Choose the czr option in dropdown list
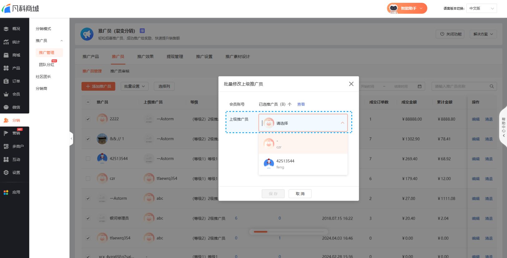The image size is (507, 258). coord(303,144)
